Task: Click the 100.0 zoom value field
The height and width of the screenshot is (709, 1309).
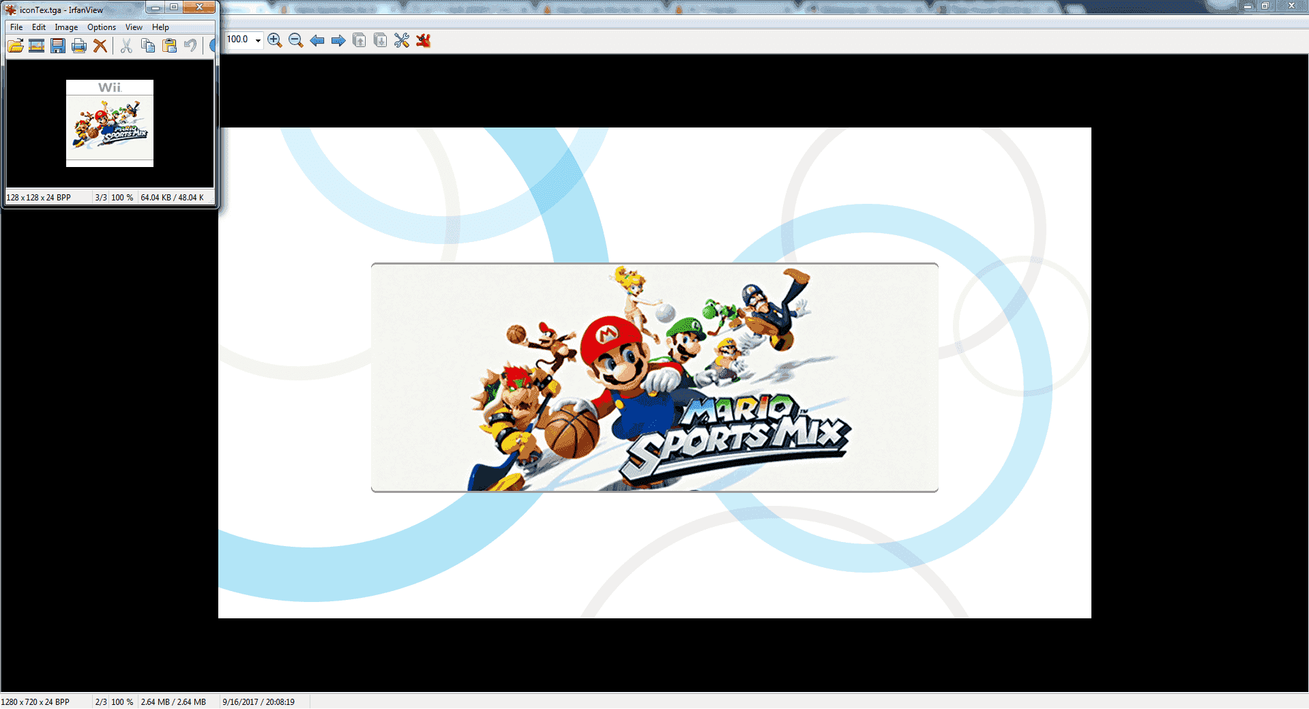Action: 238,40
